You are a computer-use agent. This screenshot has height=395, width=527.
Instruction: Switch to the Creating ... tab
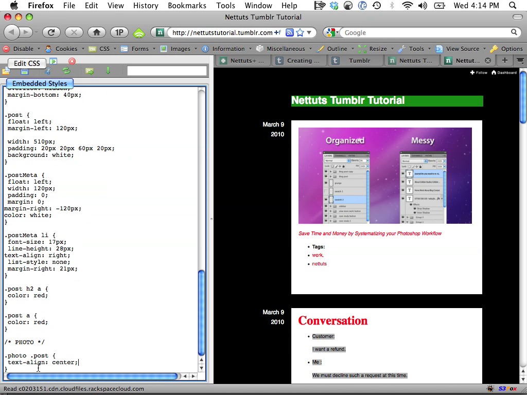point(299,61)
